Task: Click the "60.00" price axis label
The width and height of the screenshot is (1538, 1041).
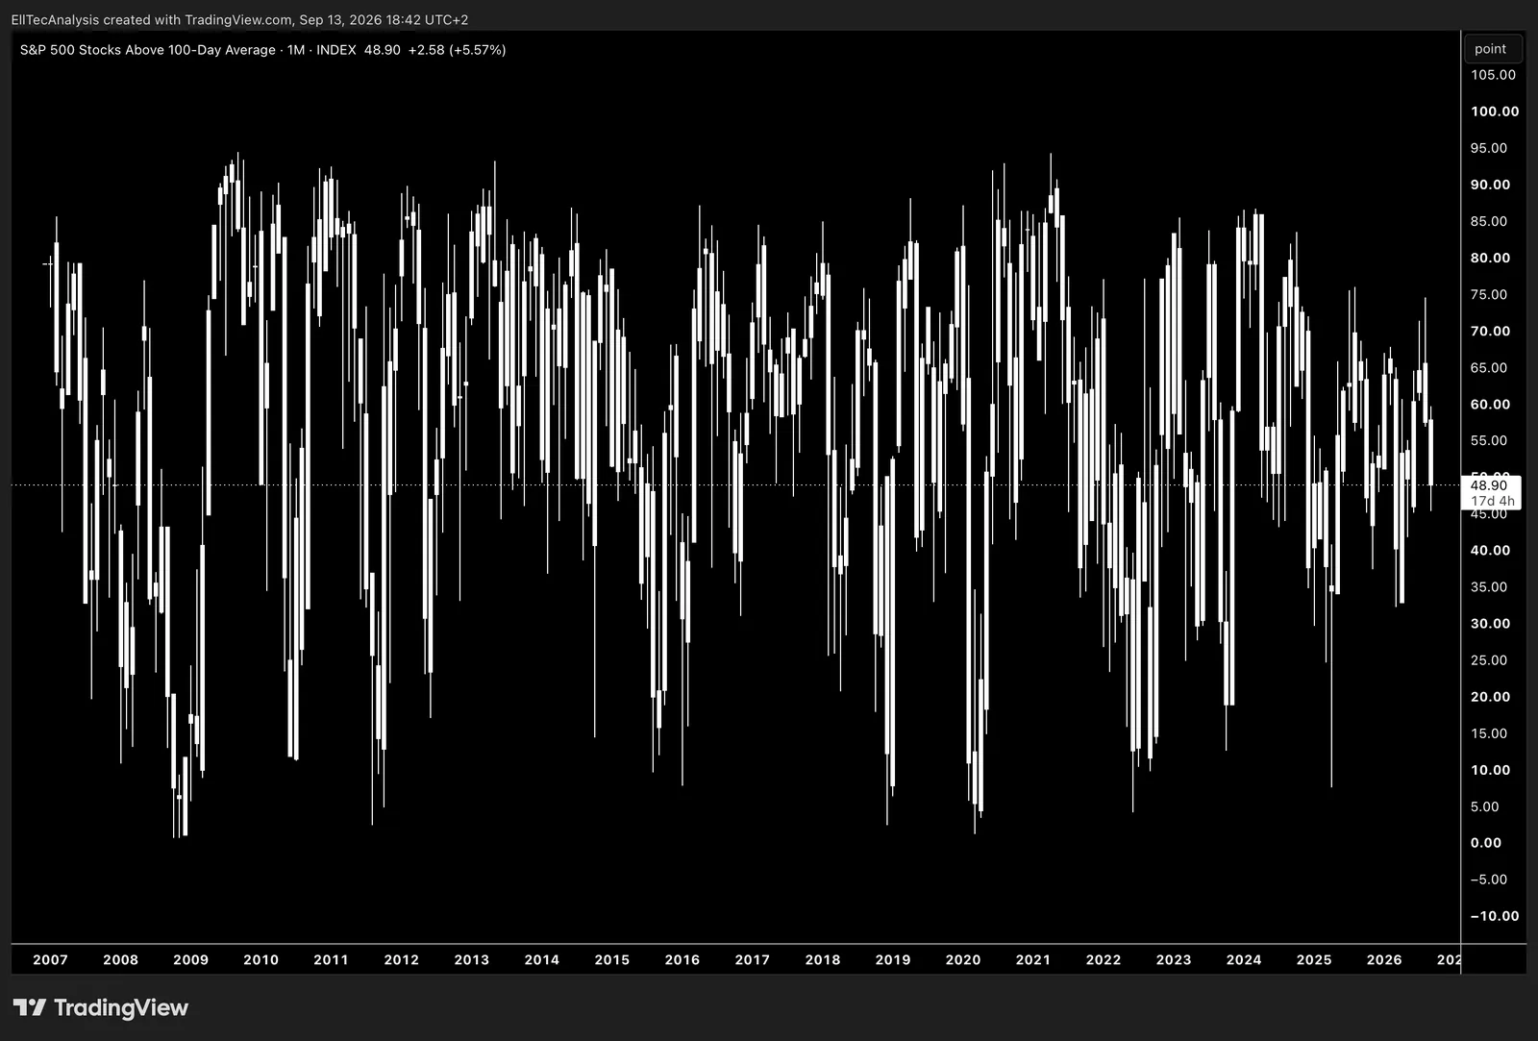Action: pyautogui.click(x=1490, y=405)
